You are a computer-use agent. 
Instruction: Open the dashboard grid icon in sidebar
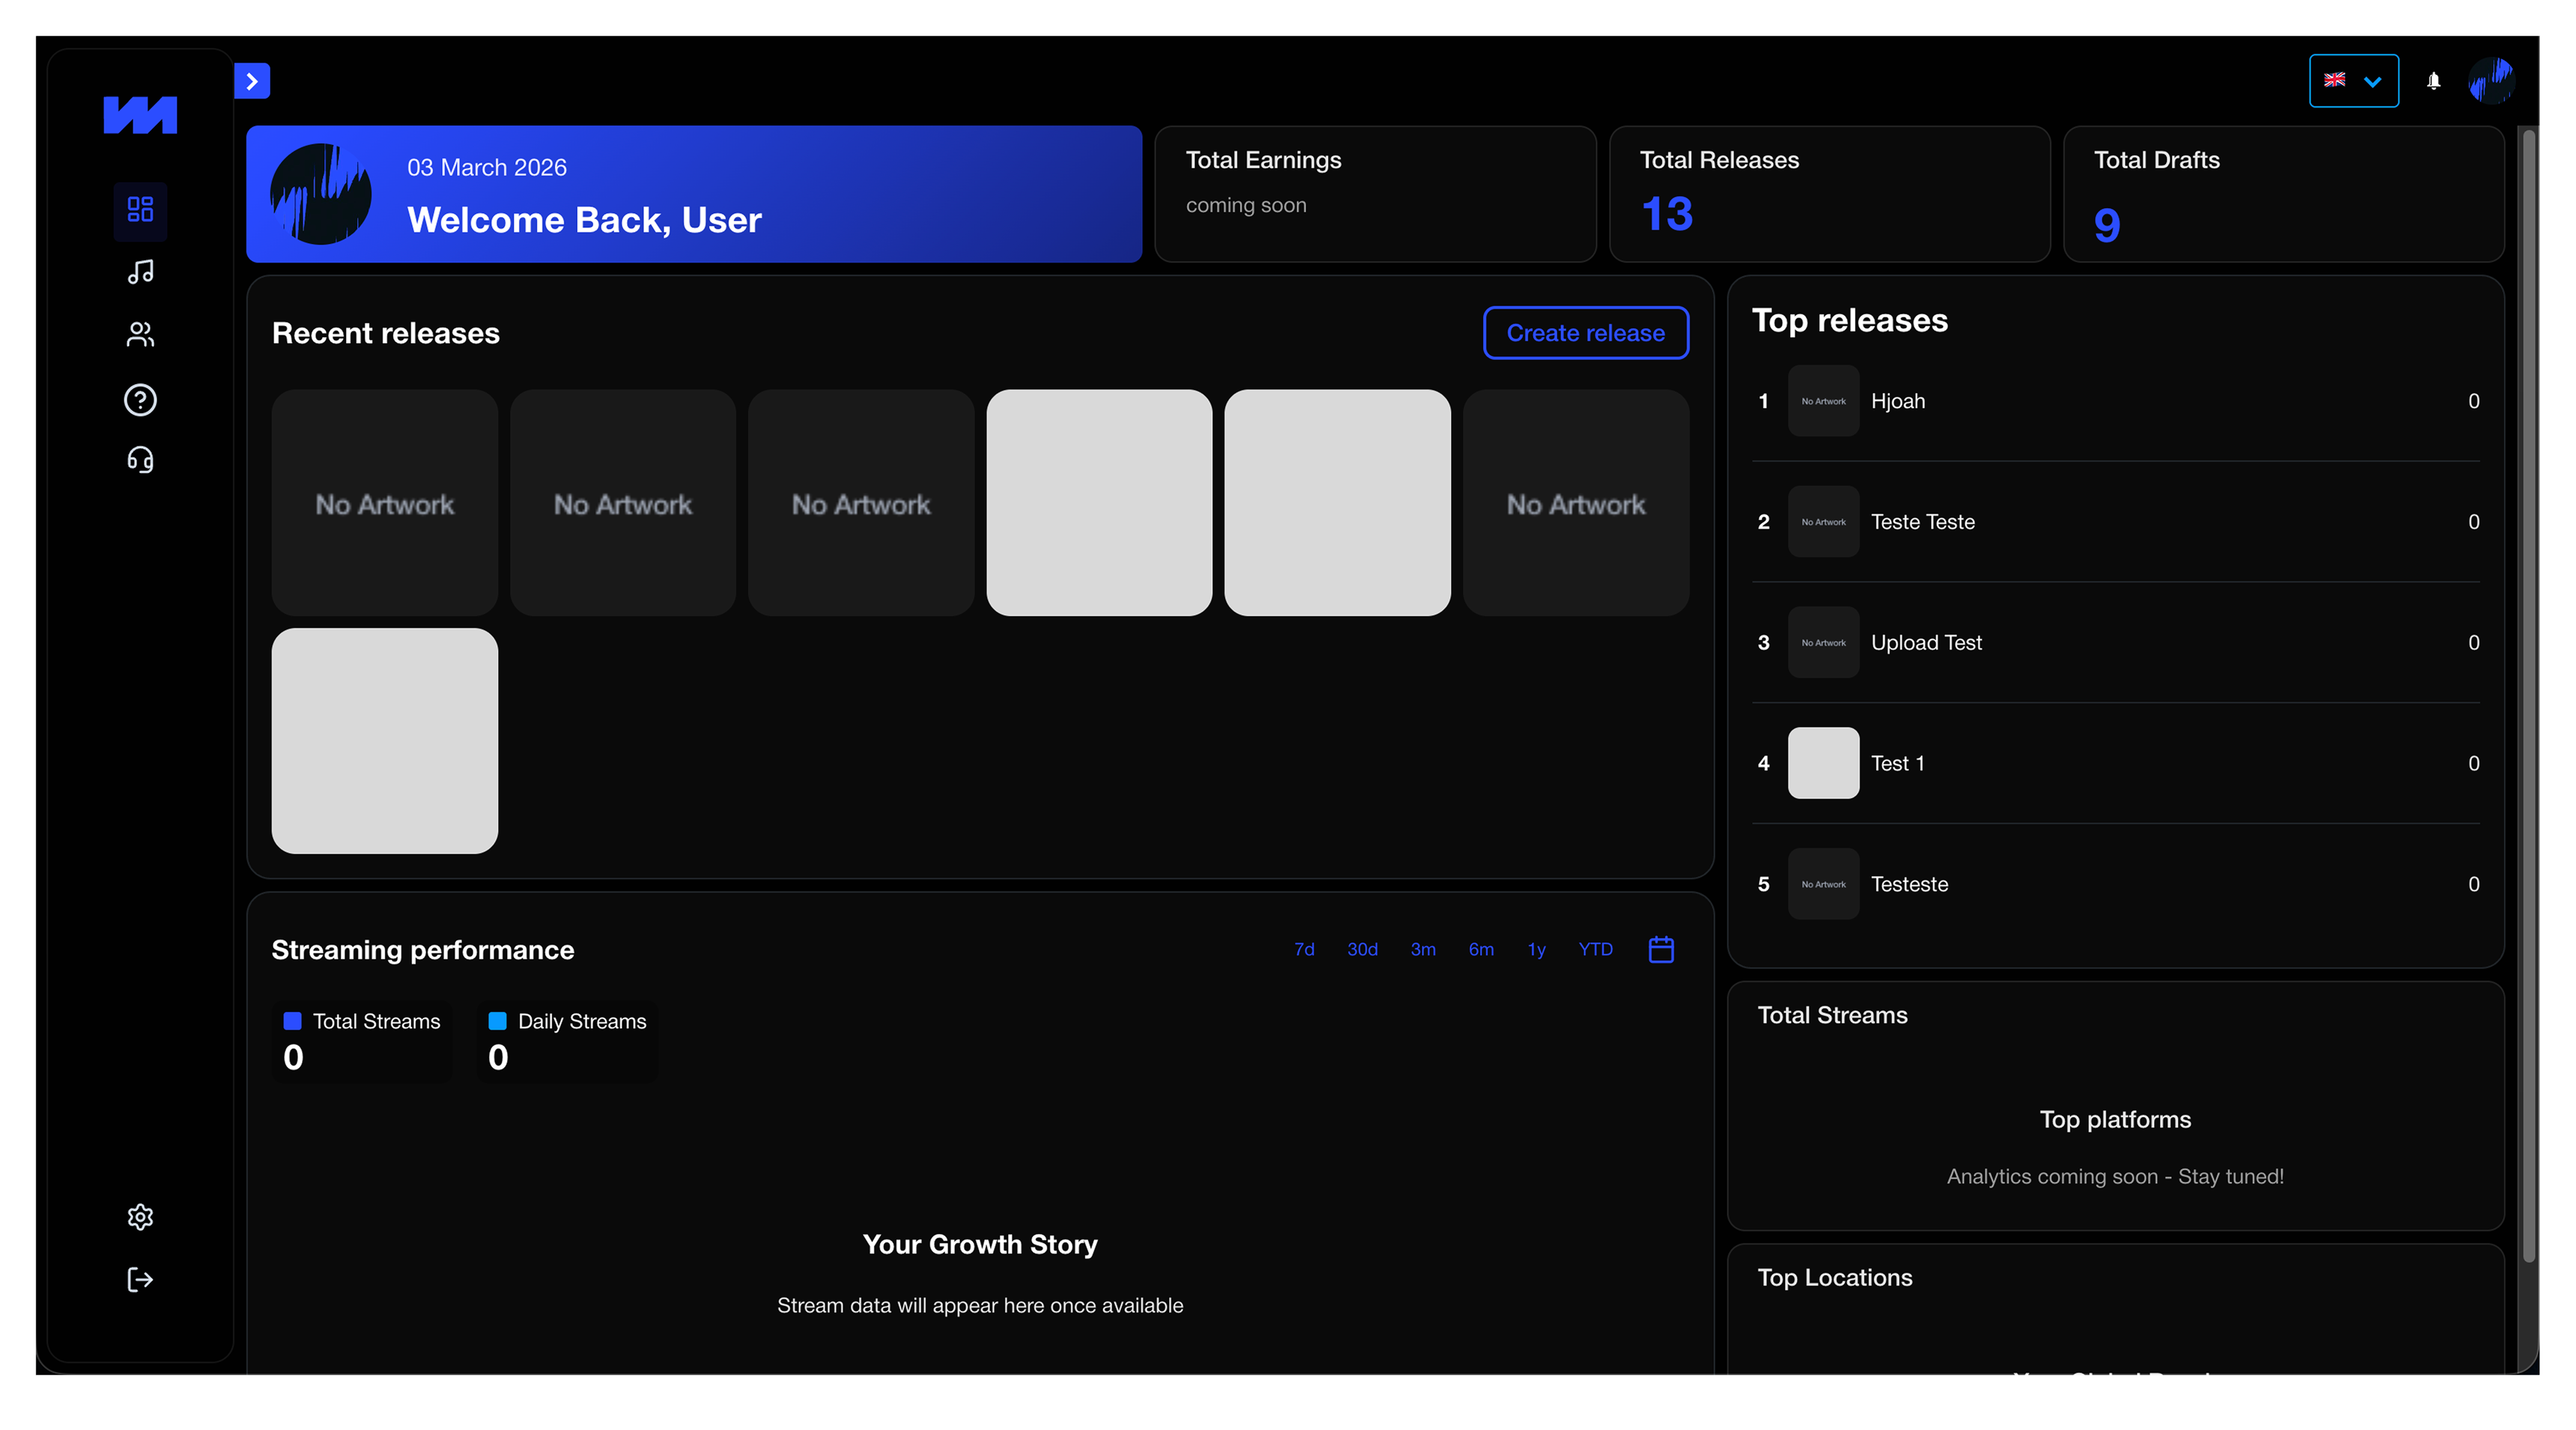(140, 209)
